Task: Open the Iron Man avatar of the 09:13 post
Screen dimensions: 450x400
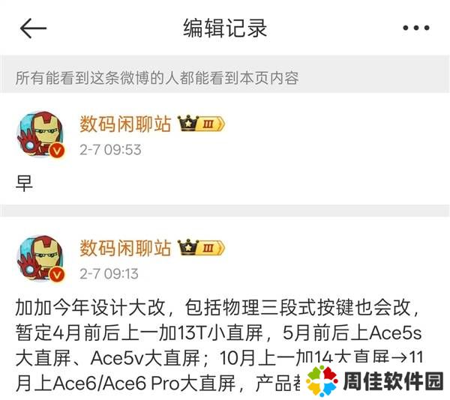Action: click(41, 258)
